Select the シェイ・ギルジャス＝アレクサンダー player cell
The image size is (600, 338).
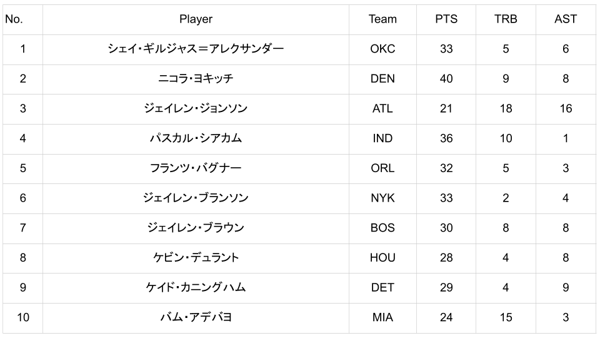click(x=196, y=49)
